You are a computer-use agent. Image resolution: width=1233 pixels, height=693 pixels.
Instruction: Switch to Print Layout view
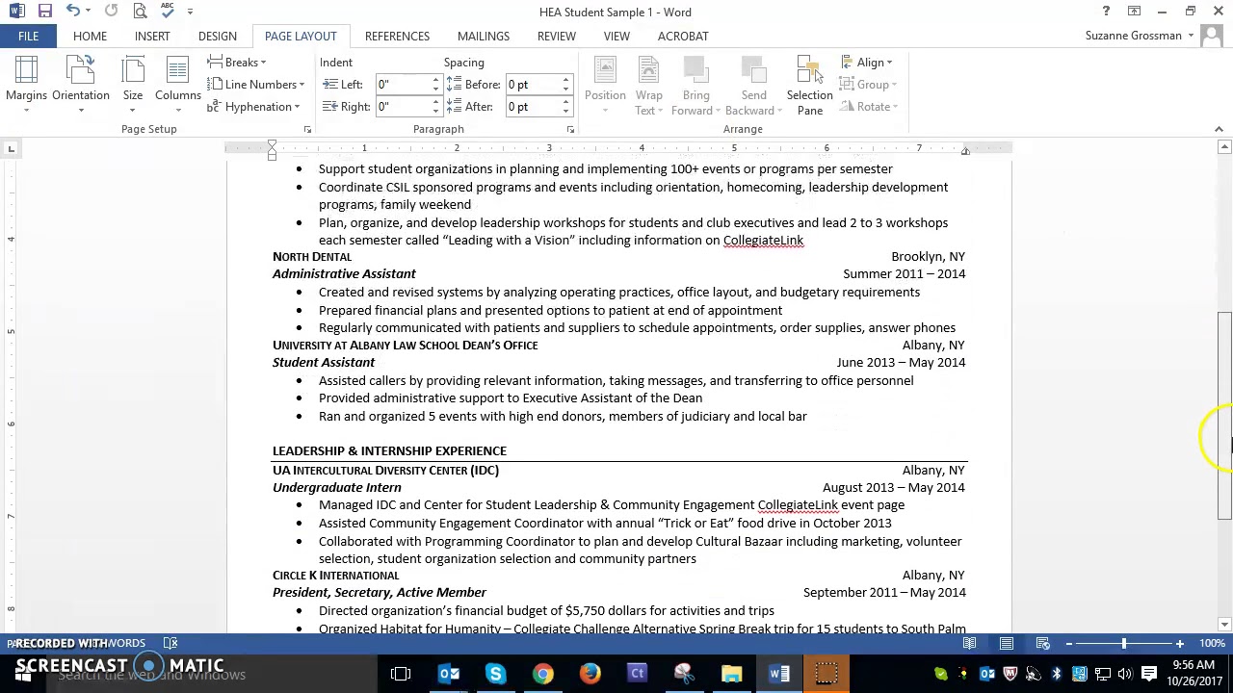pos(1007,643)
